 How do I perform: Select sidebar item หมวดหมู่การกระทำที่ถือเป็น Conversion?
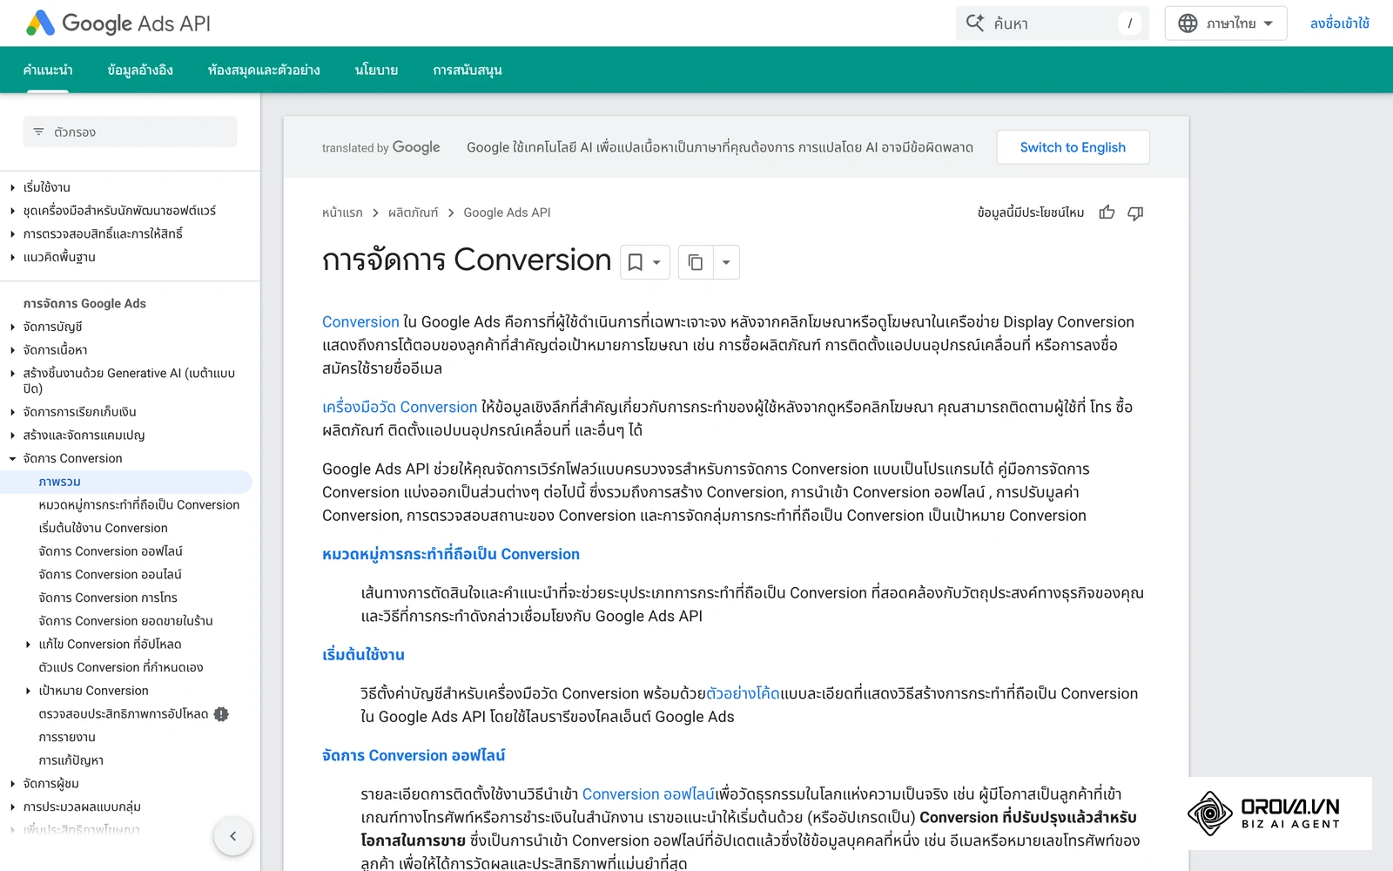coord(139,505)
